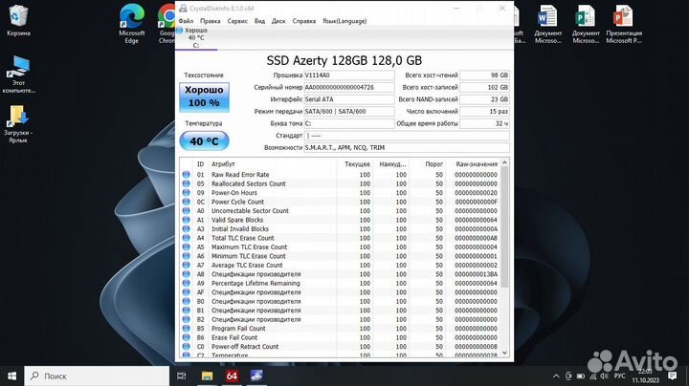This screenshot has height=386, width=689.
Task: Click the Атрибут column header
Action: point(223,164)
